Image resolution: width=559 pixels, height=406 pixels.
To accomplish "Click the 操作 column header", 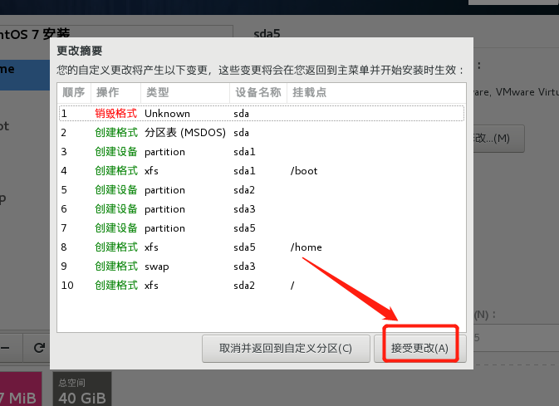I will (x=115, y=93).
